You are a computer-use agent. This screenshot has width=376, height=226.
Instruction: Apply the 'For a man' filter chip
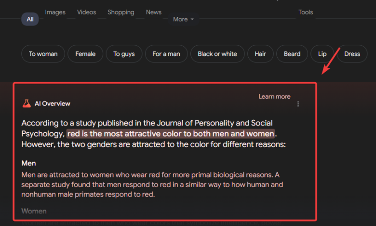pos(166,54)
